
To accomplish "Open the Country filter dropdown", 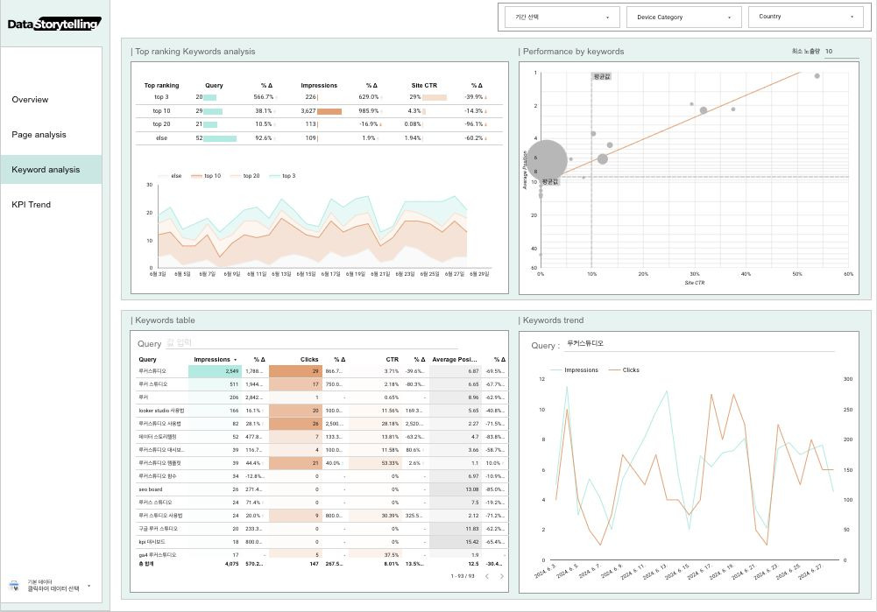I will click(805, 17).
